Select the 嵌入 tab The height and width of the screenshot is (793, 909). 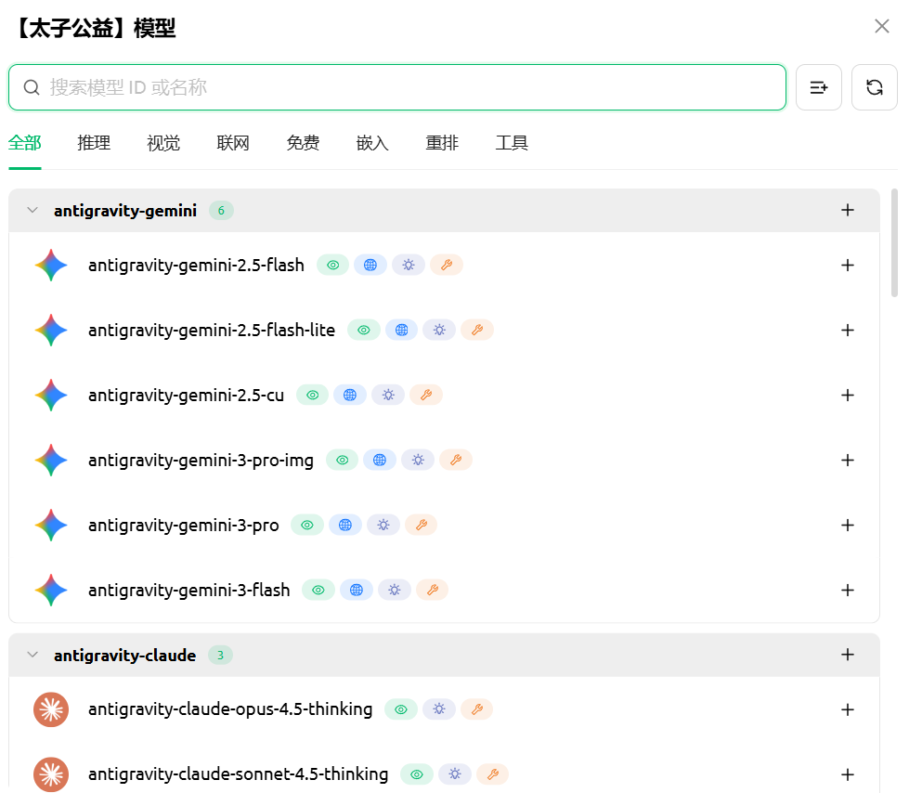point(372,143)
